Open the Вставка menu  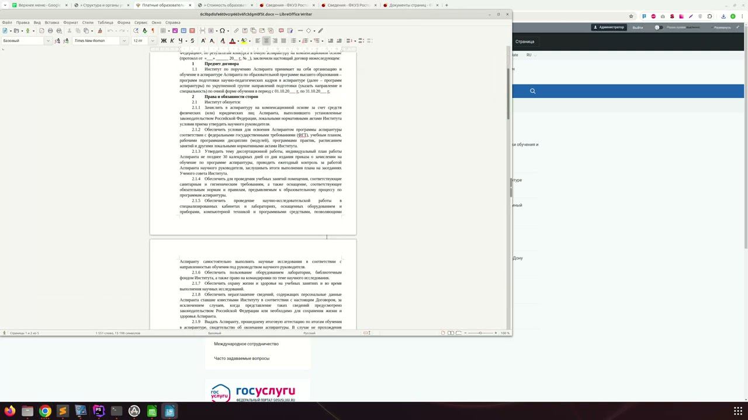pyautogui.click(x=52, y=23)
